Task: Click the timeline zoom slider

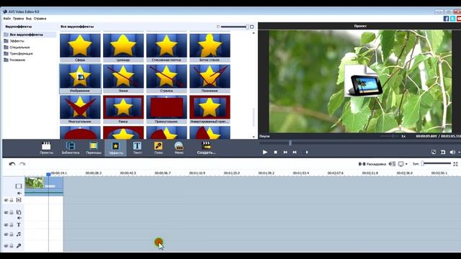Action: point(437,163)
